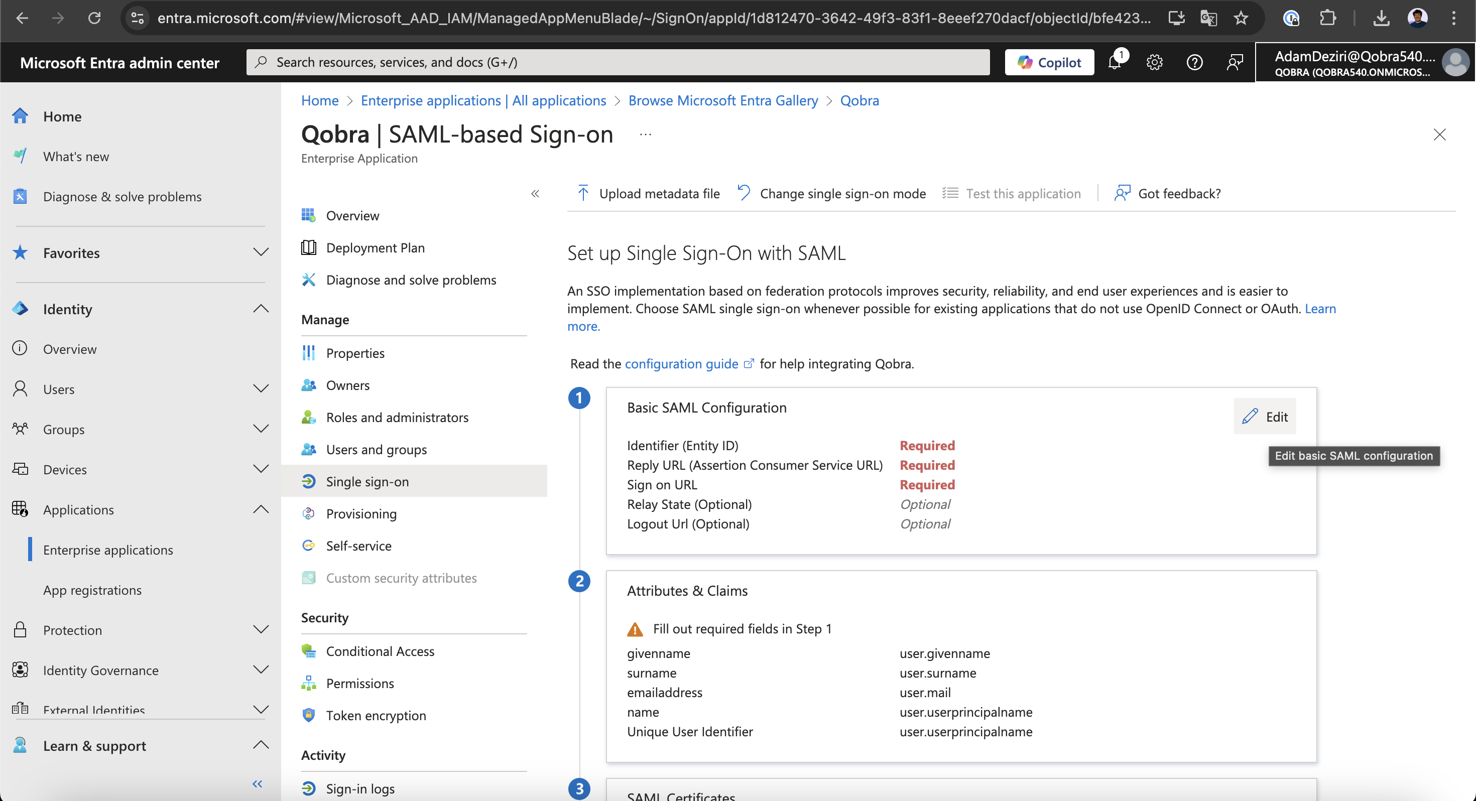Expand the Protection menu group
This screenshot has height=801, width=1476.
[261, 630]
